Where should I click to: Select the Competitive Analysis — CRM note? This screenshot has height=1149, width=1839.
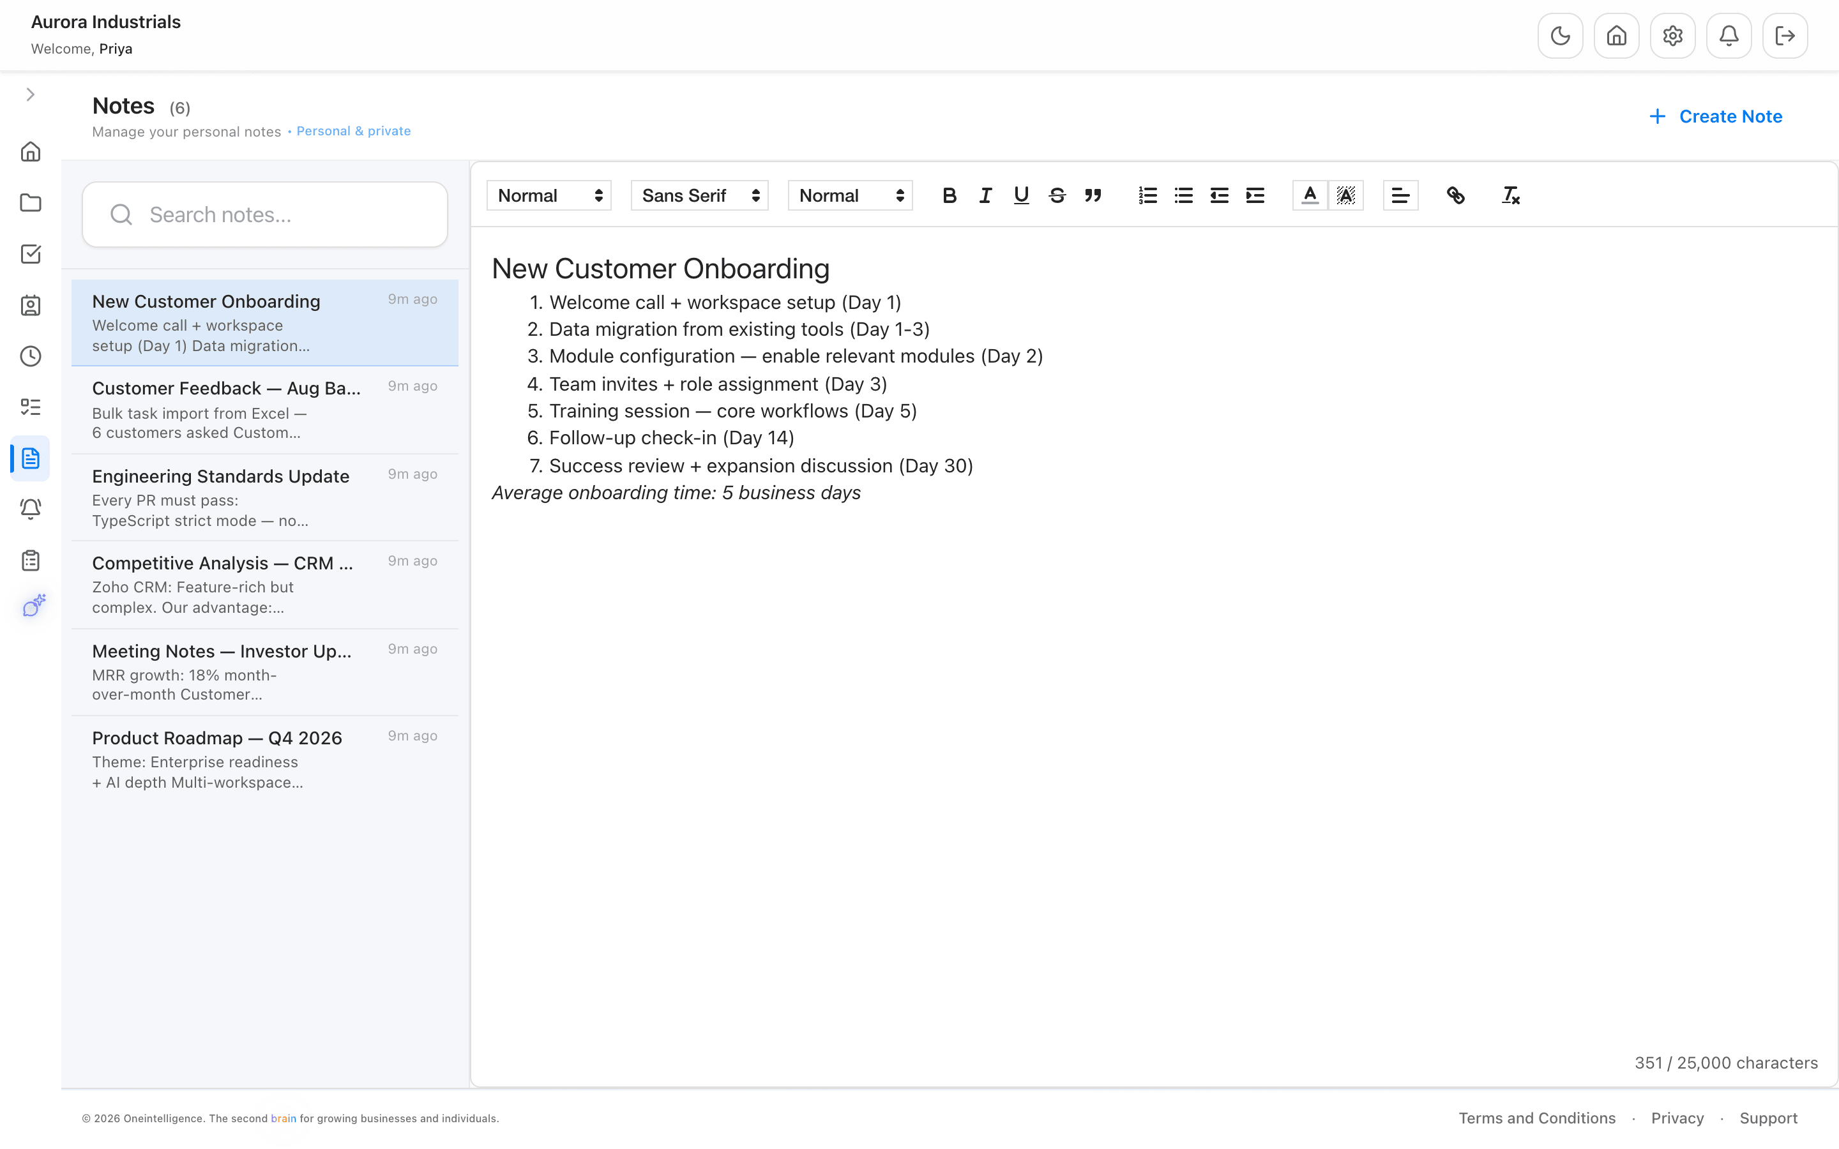pyautogui.click(x=264, y=585)
